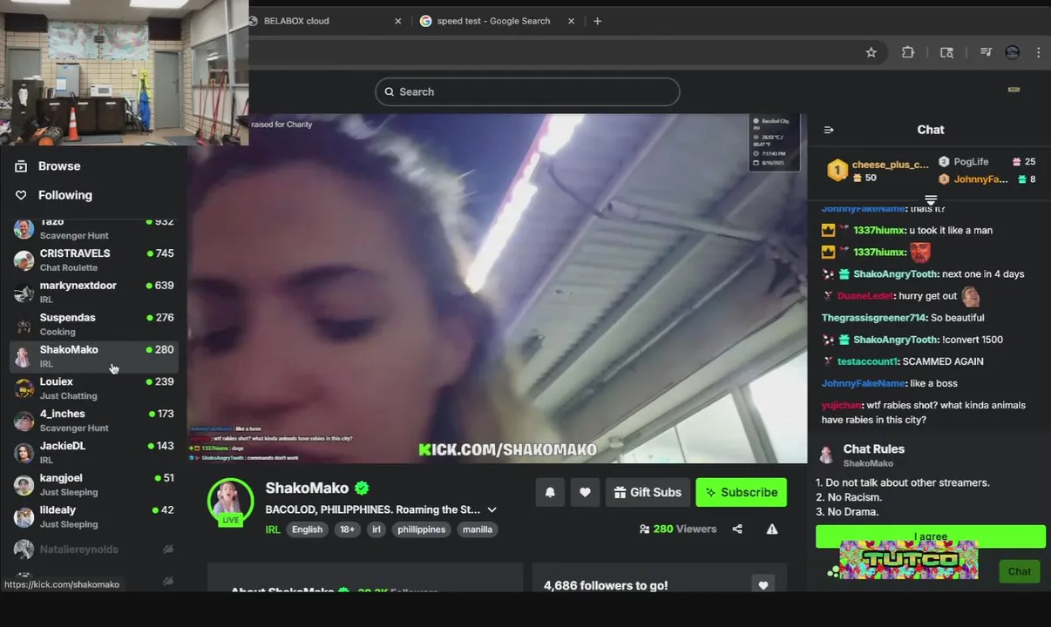
Task: Collapse the chat panel using arrow icon
Action: point(829,130)
